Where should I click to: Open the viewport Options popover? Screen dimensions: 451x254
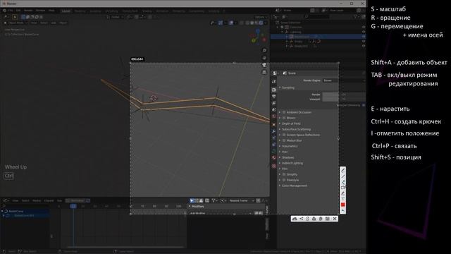(x=261, y=17)
